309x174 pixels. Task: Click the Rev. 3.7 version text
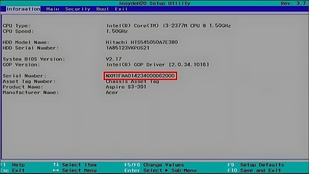(x=293, y=3)
